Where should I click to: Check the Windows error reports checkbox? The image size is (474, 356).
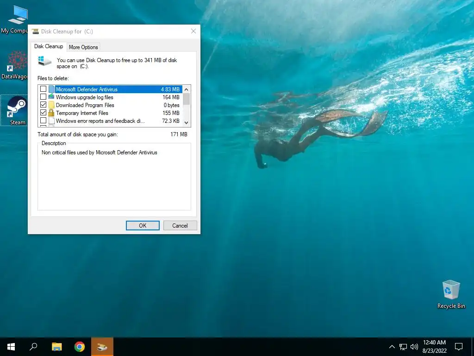coord(43,120)
